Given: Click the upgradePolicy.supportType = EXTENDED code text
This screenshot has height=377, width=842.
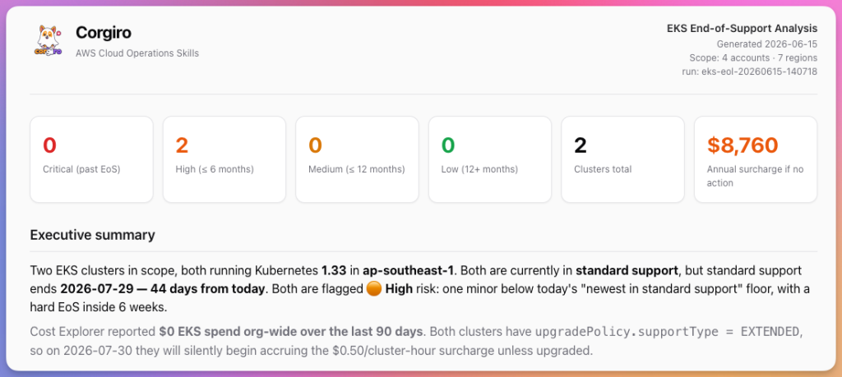Looking at the screenshot, I should tap(667, 332).
